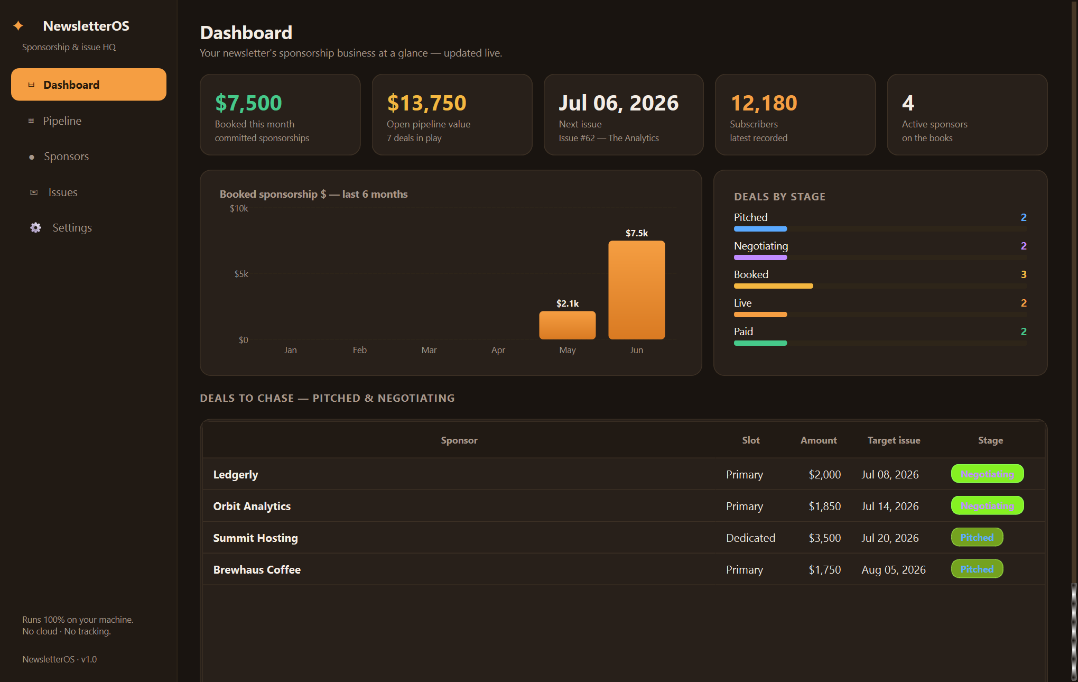1078x682 pixels.
Task: Click the Pitched stage progress bar
Action: (880, 229)
